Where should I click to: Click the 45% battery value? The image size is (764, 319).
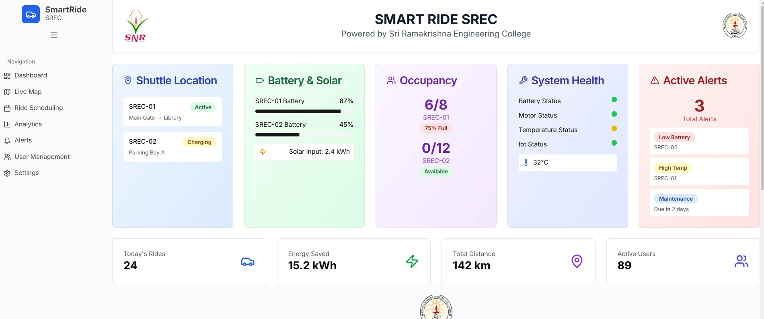pyautogui.click(x=346, y=125)
